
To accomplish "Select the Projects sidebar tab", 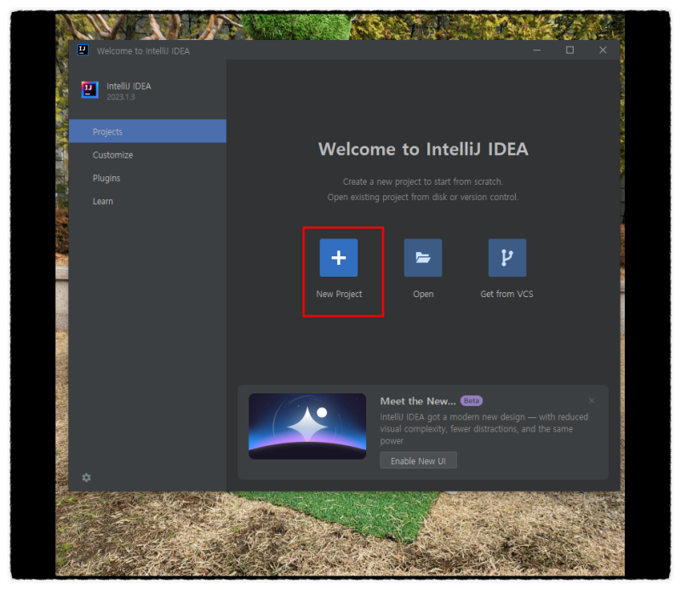I will [x=107, y=131].
